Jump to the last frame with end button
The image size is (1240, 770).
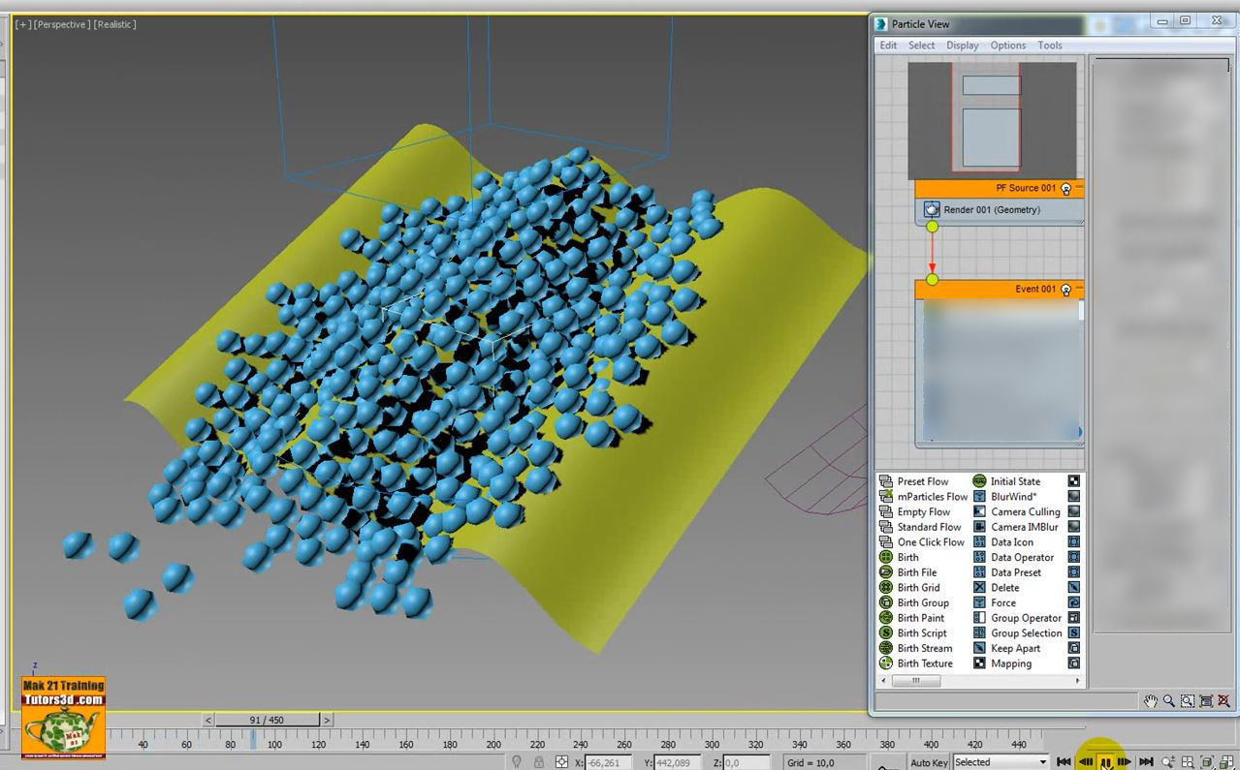[x=1147, y=761]
